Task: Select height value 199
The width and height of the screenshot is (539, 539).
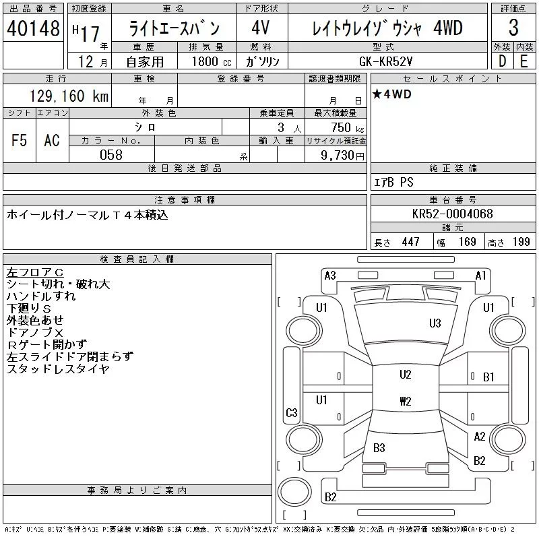Action: (521, 242)
